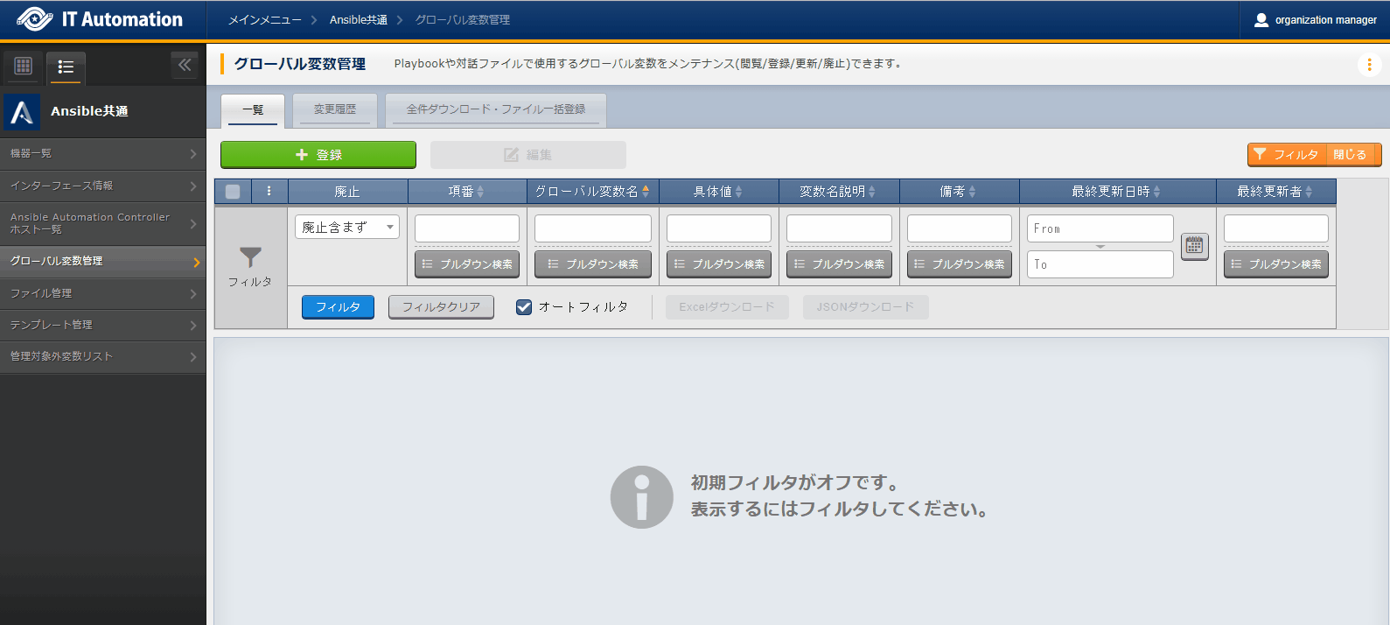The width and height of the screenshot is (1390, 625).
Task: Click the calendar date picker icon
Action: pos(1194,246)
